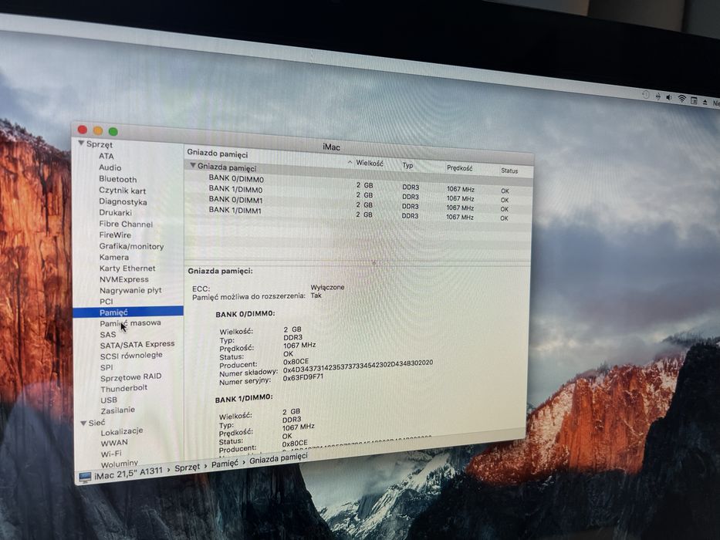The image size is (720, 540).
Task: Select SATA/SATA Express in the sidebar
Action: coord(137,344)
